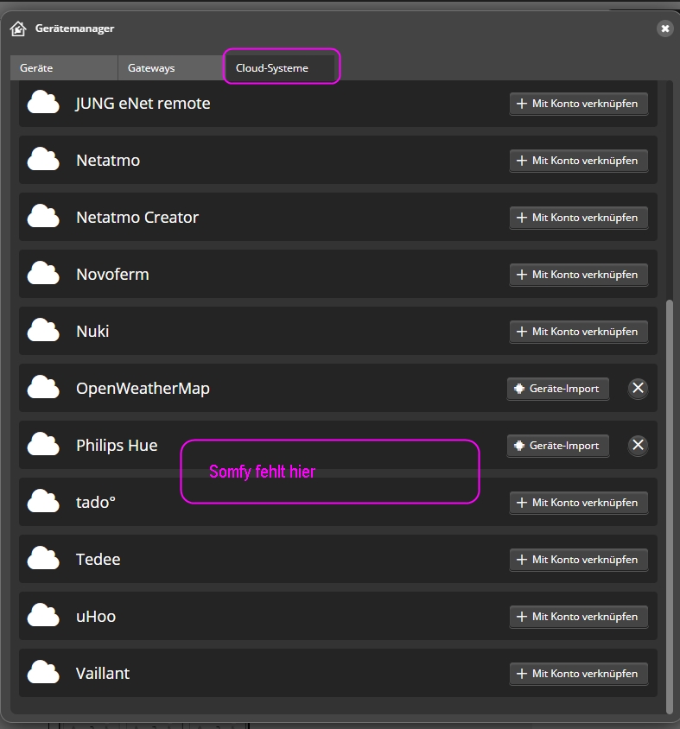Screen dimensions: 680x729
Task: Select the Cloud-Systeme tab
Action: pos(280,68)
